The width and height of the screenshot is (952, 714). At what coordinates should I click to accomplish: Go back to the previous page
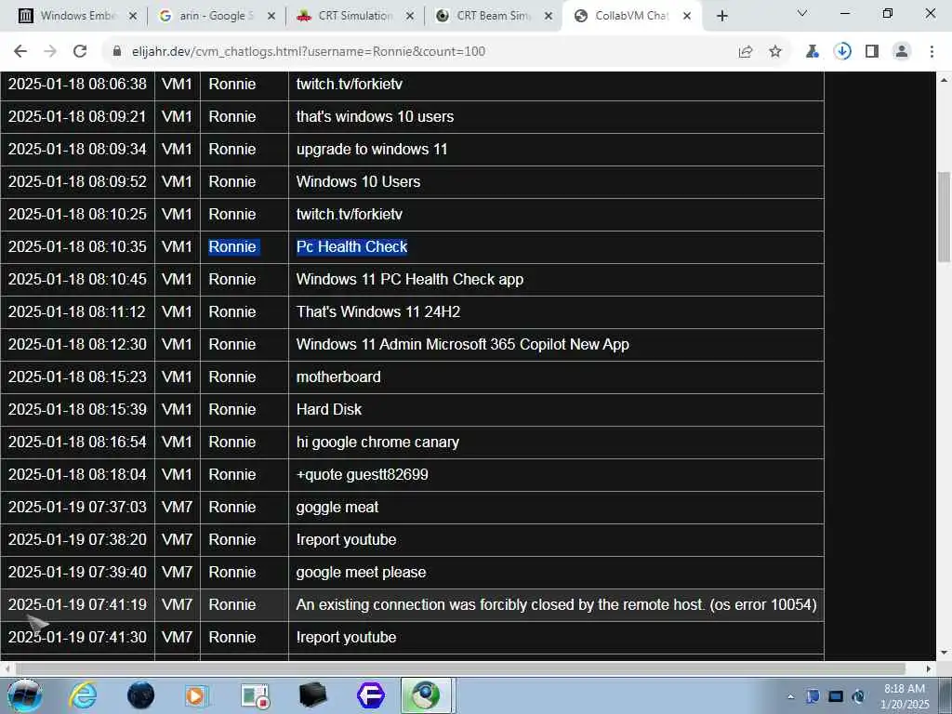[x=20, y=52]
